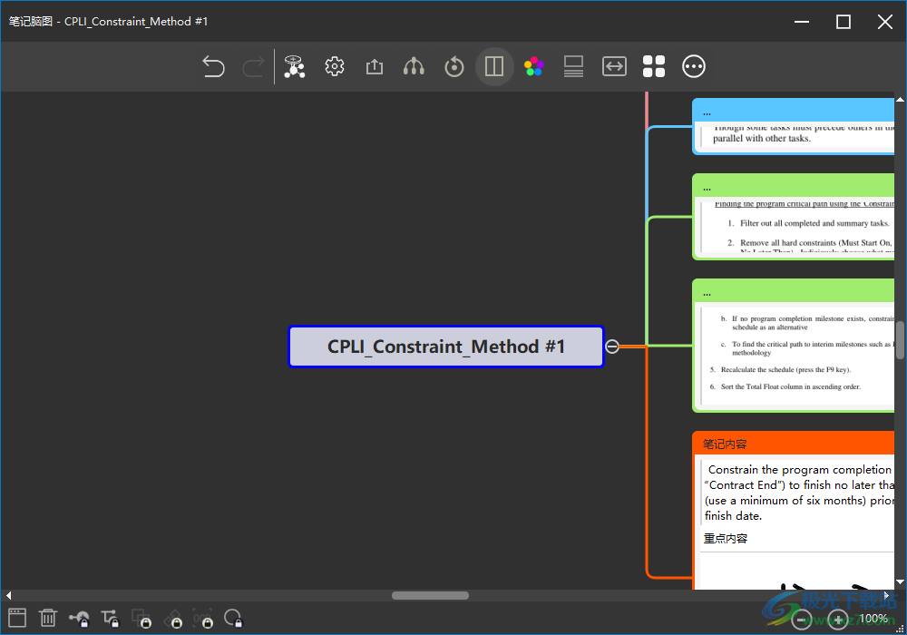Click the redo arrow
Viewport: 907px width, 635px height.
(253, 66)
